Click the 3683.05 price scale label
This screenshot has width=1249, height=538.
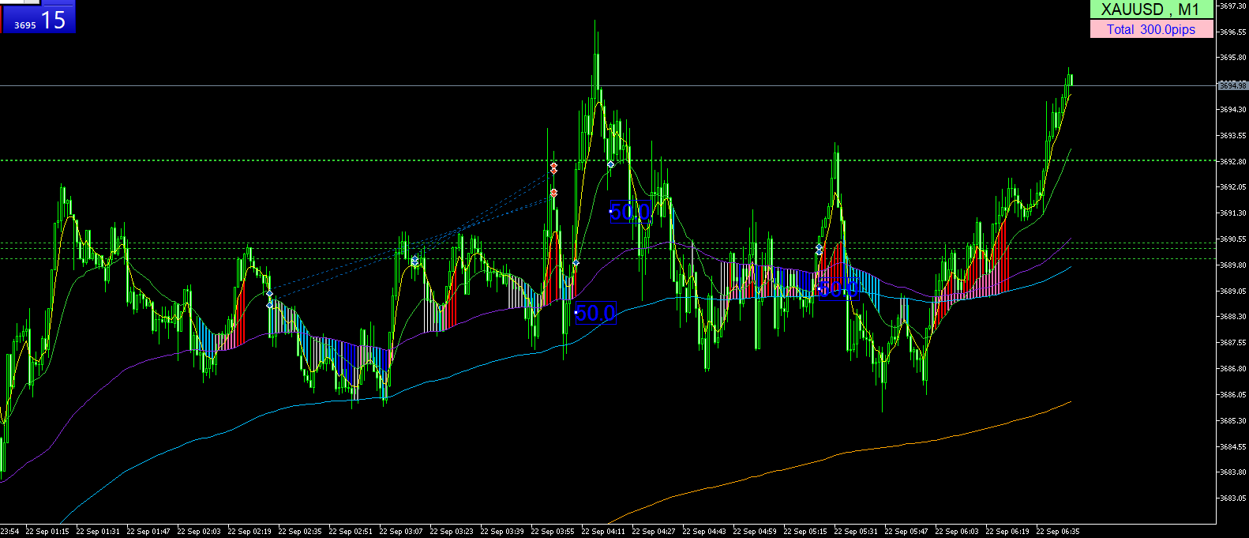(1233, 498)
